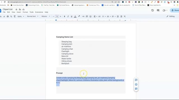Click the Clear formatting icon
The height and width of the screenshot is (100, 179).
[x=125, y=16]
